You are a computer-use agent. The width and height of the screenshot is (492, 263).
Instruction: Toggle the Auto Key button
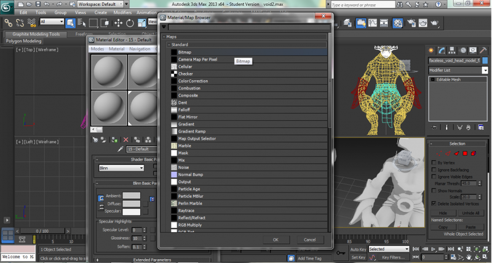pos(358,249)
